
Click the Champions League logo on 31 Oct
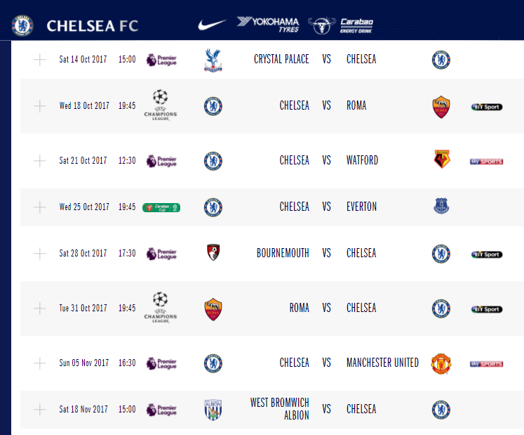tap(161, 308)
